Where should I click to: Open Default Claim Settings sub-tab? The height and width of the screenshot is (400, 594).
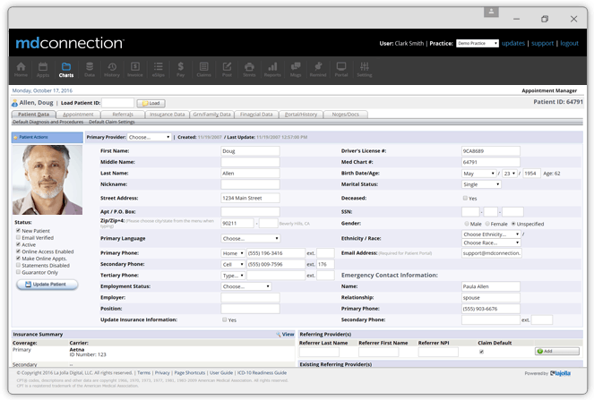click(112, 122)
